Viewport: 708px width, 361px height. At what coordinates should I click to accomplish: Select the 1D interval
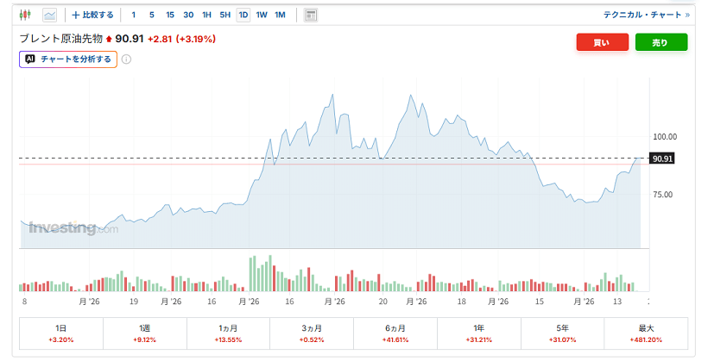pos(243,15)
